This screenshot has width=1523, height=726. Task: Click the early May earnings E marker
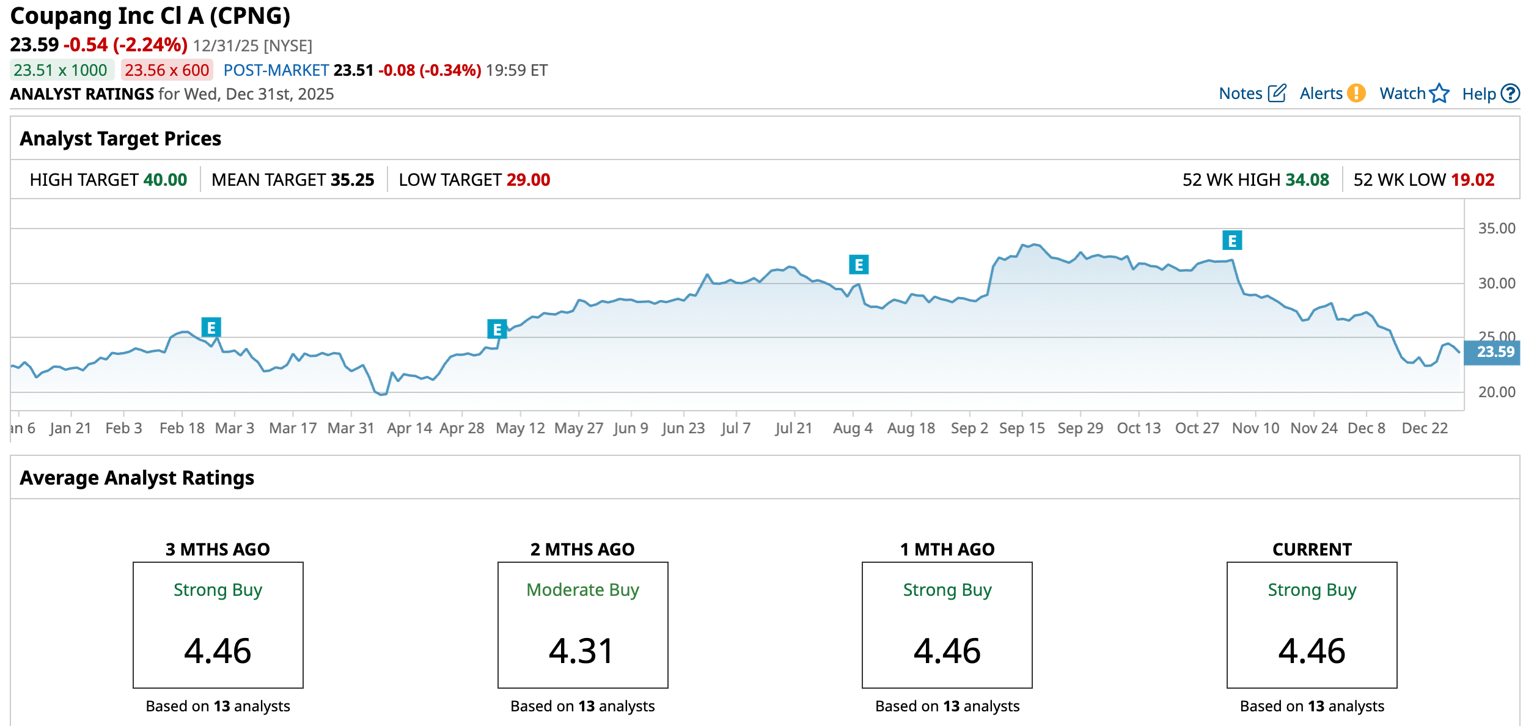point(497,329)
